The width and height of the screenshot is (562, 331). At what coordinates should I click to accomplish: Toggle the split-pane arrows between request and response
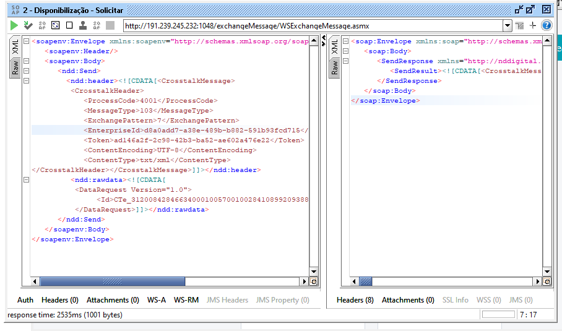(x=323, y=41)
